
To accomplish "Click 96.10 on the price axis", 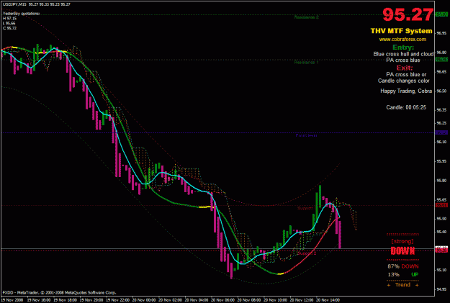I will [x=441, y=142].
